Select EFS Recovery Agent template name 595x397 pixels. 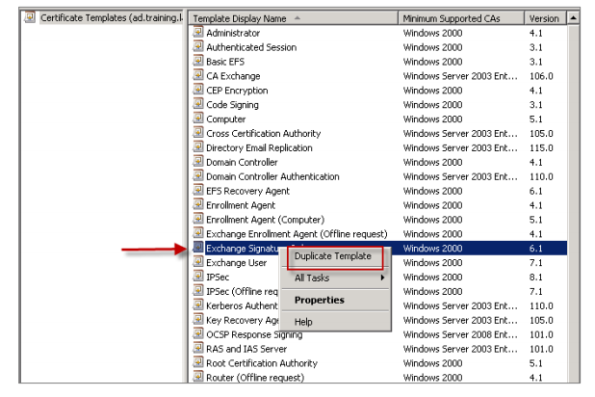coord(247,191)
